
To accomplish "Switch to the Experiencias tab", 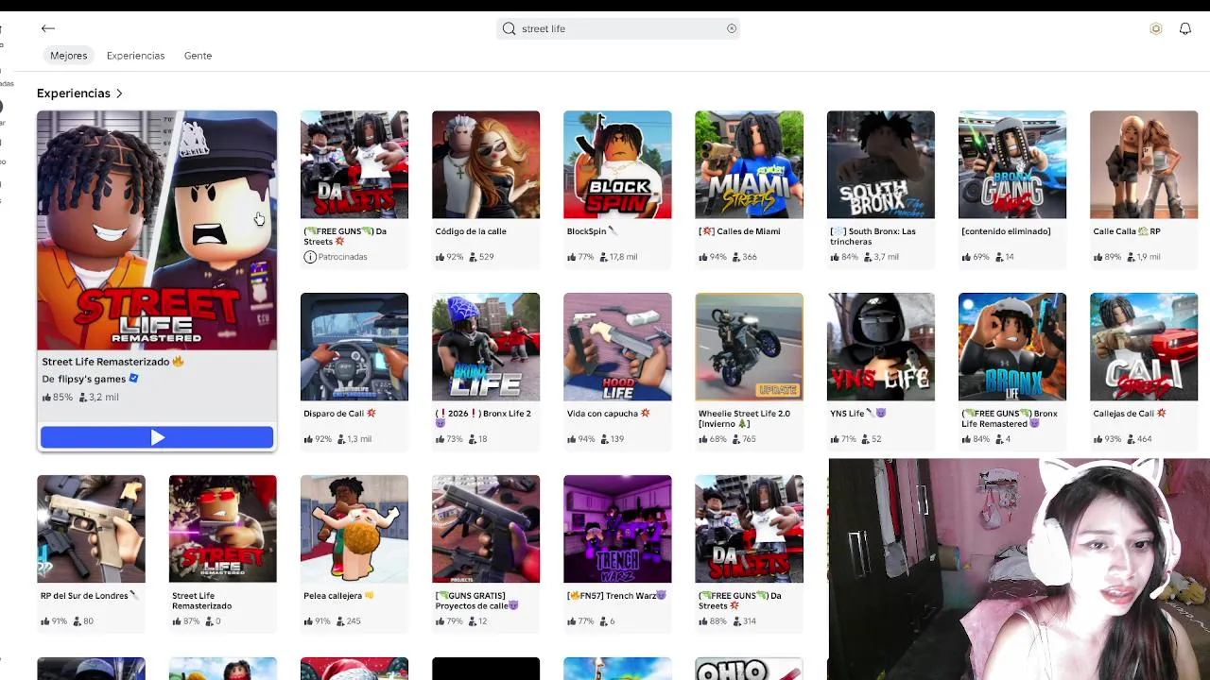I will (135, 56).
